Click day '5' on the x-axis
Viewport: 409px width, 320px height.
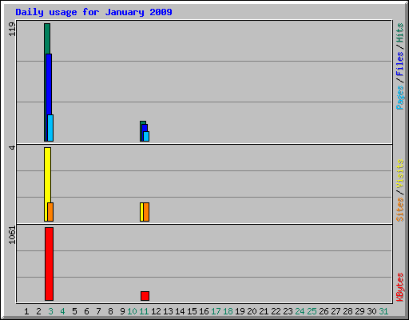74,311
